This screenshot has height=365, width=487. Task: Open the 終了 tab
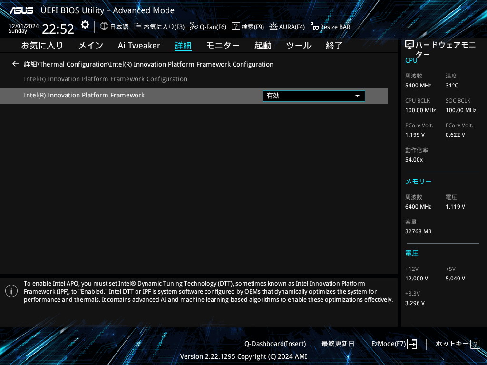pos(334,46)
